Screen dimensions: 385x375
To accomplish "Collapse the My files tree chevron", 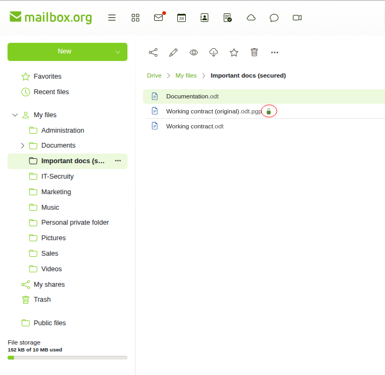I will (15, 115).
